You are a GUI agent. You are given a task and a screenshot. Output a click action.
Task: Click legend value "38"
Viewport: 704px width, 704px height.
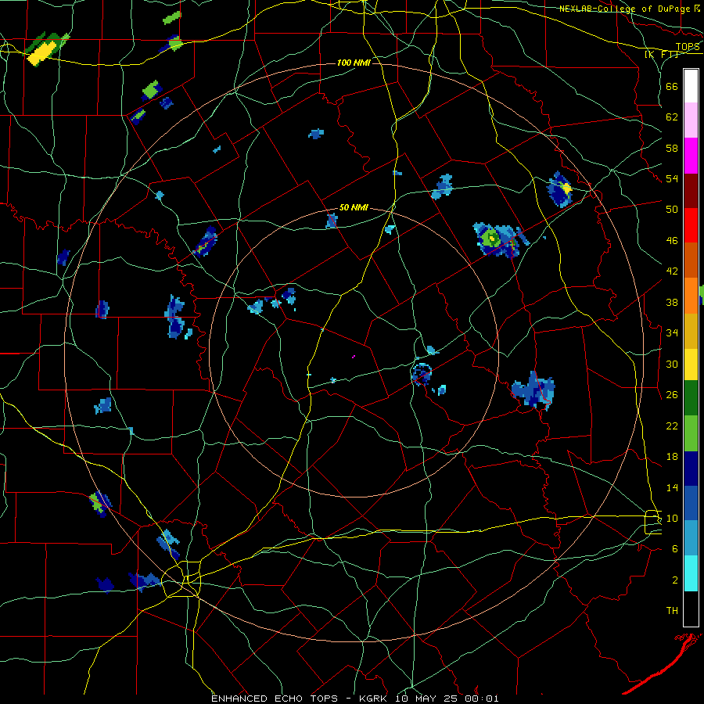point(672,302)
